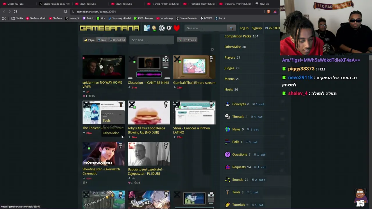Reload the page with the refresh button
Screen dimensions: 372x209
(x=15, y=12)
